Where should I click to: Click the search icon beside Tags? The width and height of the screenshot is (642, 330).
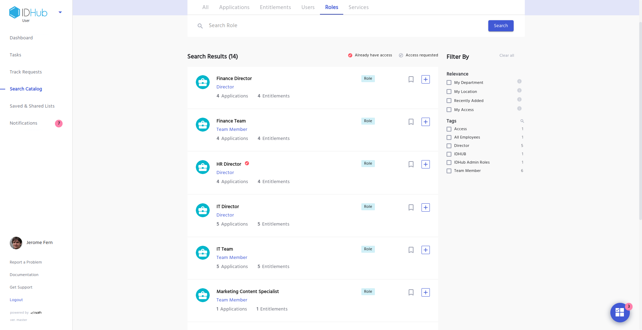click(522, 121)
